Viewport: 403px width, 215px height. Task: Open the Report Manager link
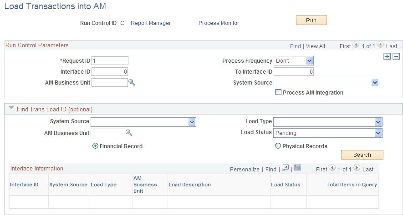pos(151,23)
